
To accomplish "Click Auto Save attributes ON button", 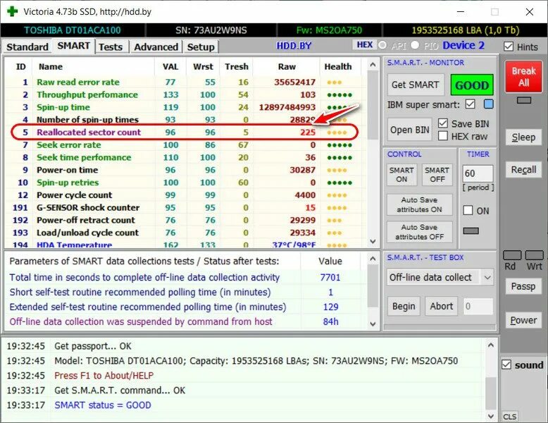I will 419,204.
